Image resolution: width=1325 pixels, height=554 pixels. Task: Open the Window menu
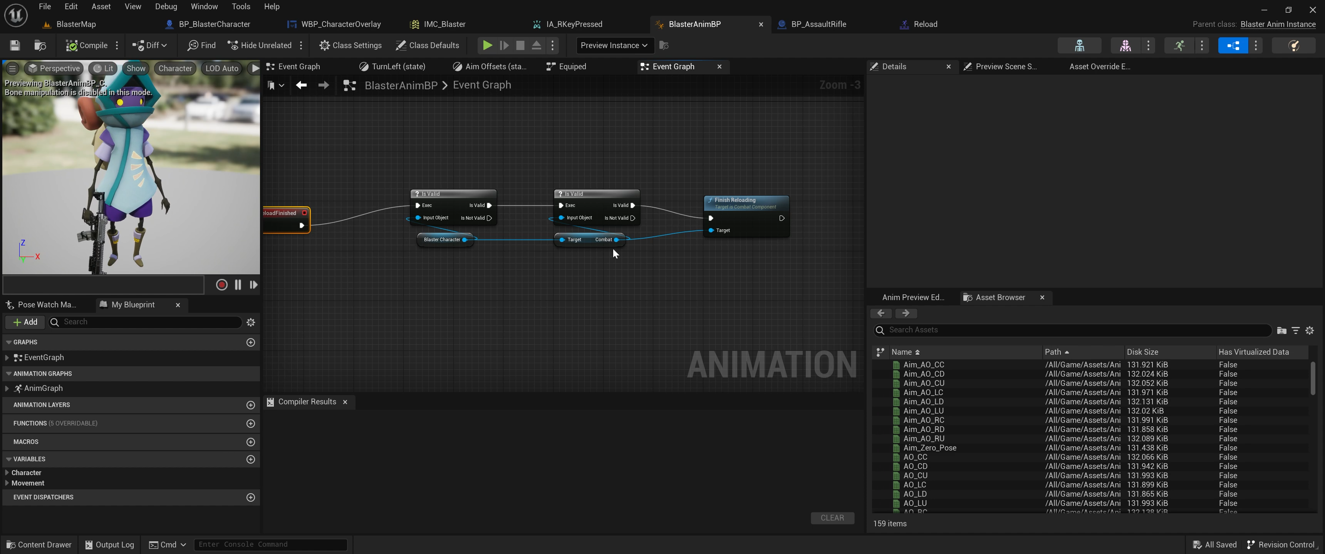tap(204, 7)
